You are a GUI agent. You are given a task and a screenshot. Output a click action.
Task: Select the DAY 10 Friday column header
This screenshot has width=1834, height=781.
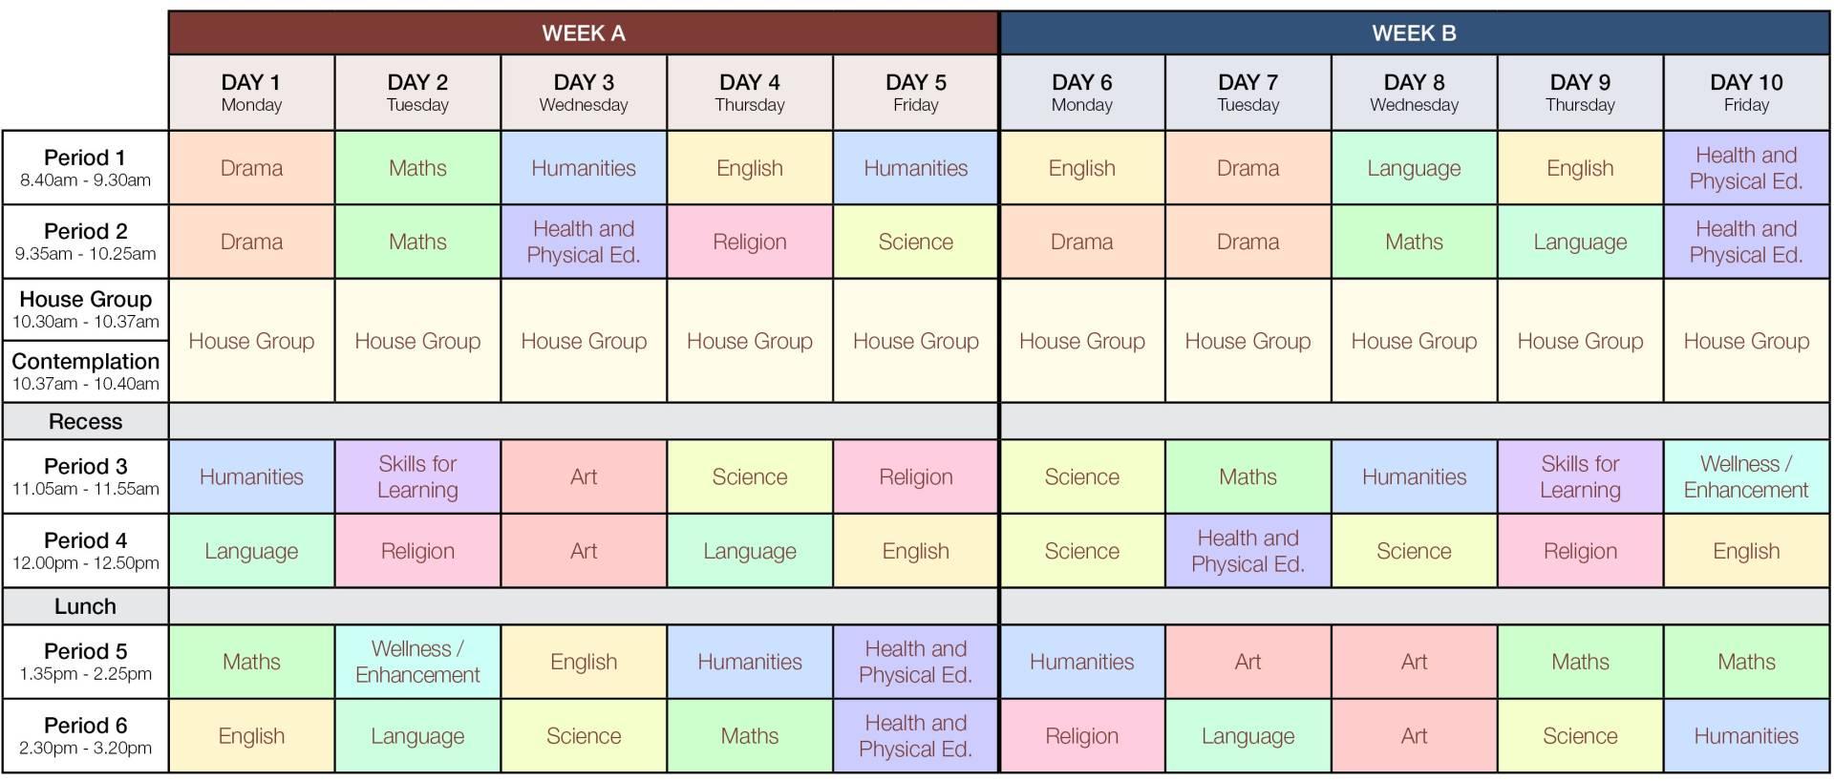(x=1746, y=93)
